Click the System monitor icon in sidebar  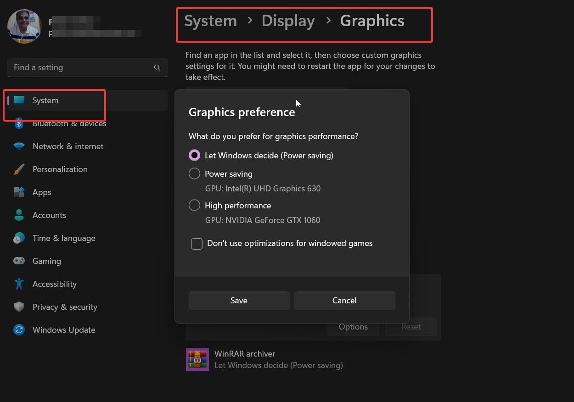point(19,100)
